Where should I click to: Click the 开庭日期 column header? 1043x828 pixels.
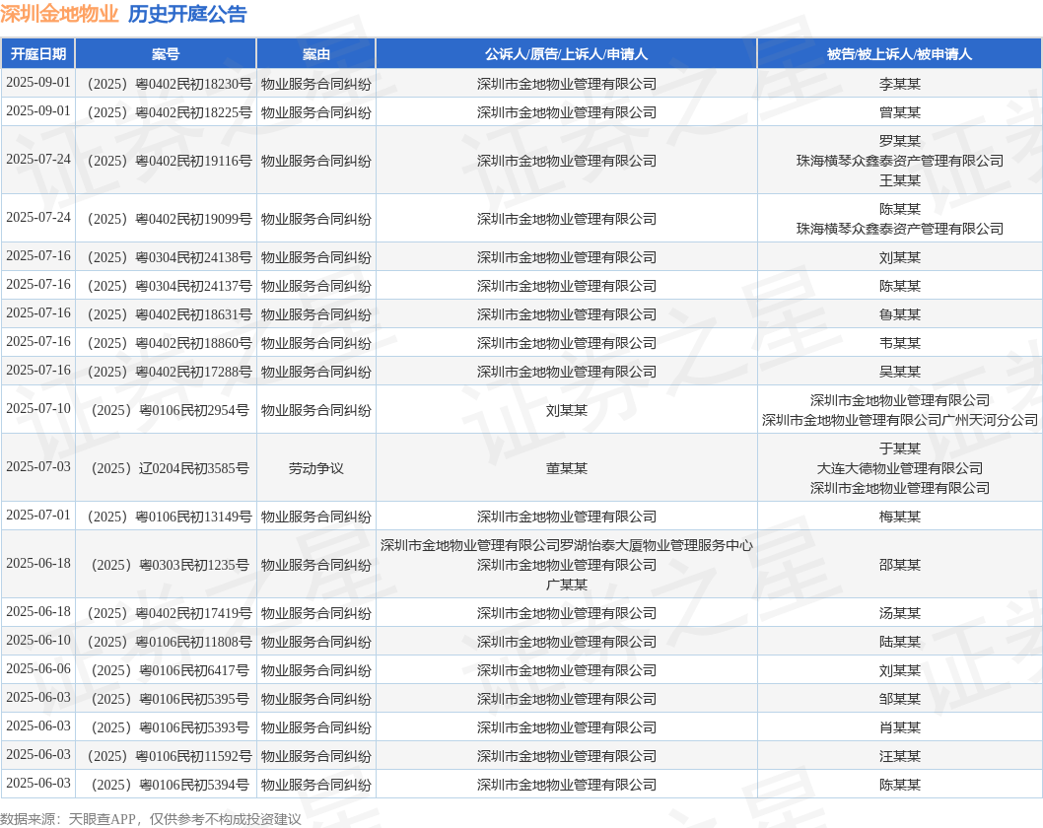[38, 54]
